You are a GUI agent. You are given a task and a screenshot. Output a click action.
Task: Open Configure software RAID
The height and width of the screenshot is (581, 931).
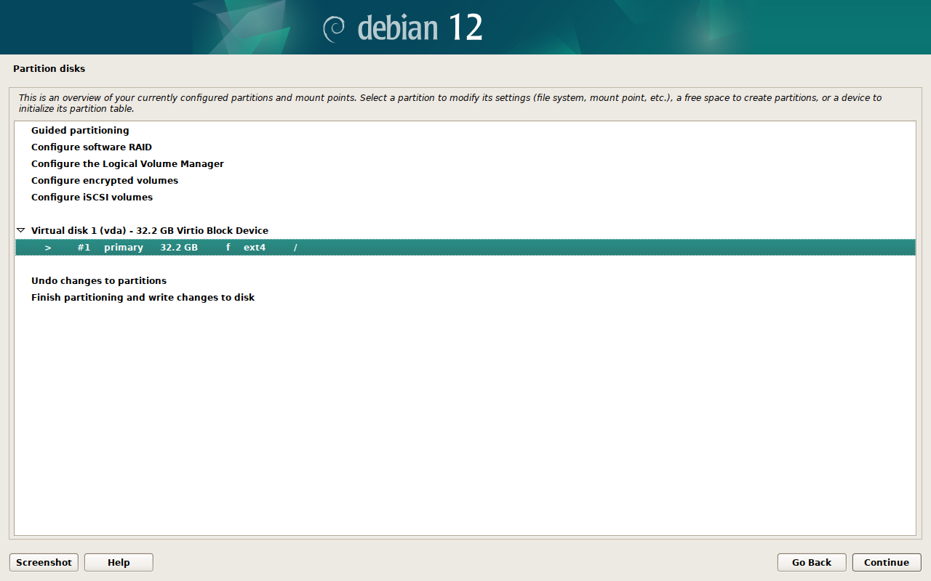coord(92,147)
